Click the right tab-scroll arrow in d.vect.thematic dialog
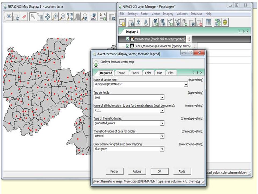Viewport: 258px width, 194px height. click(198, 72)
